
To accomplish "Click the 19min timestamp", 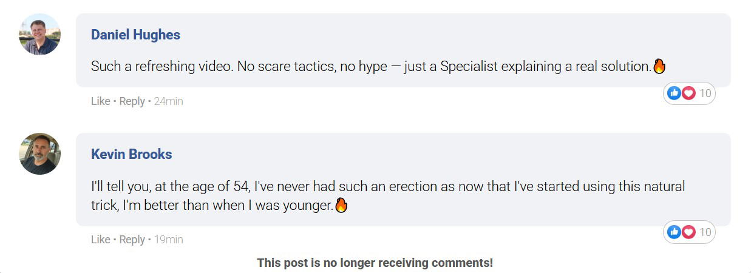I will click(168, 240).
